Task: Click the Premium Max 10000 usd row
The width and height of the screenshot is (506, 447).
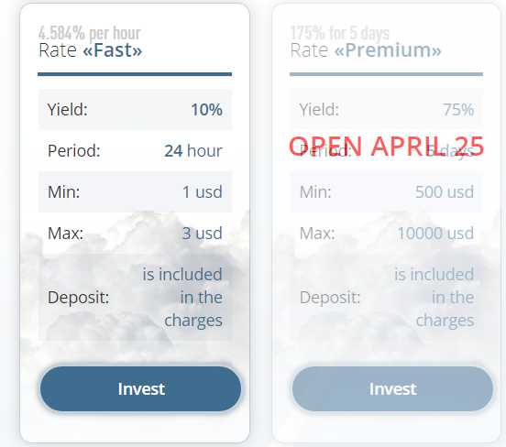Action: click(x=386, y=233)
